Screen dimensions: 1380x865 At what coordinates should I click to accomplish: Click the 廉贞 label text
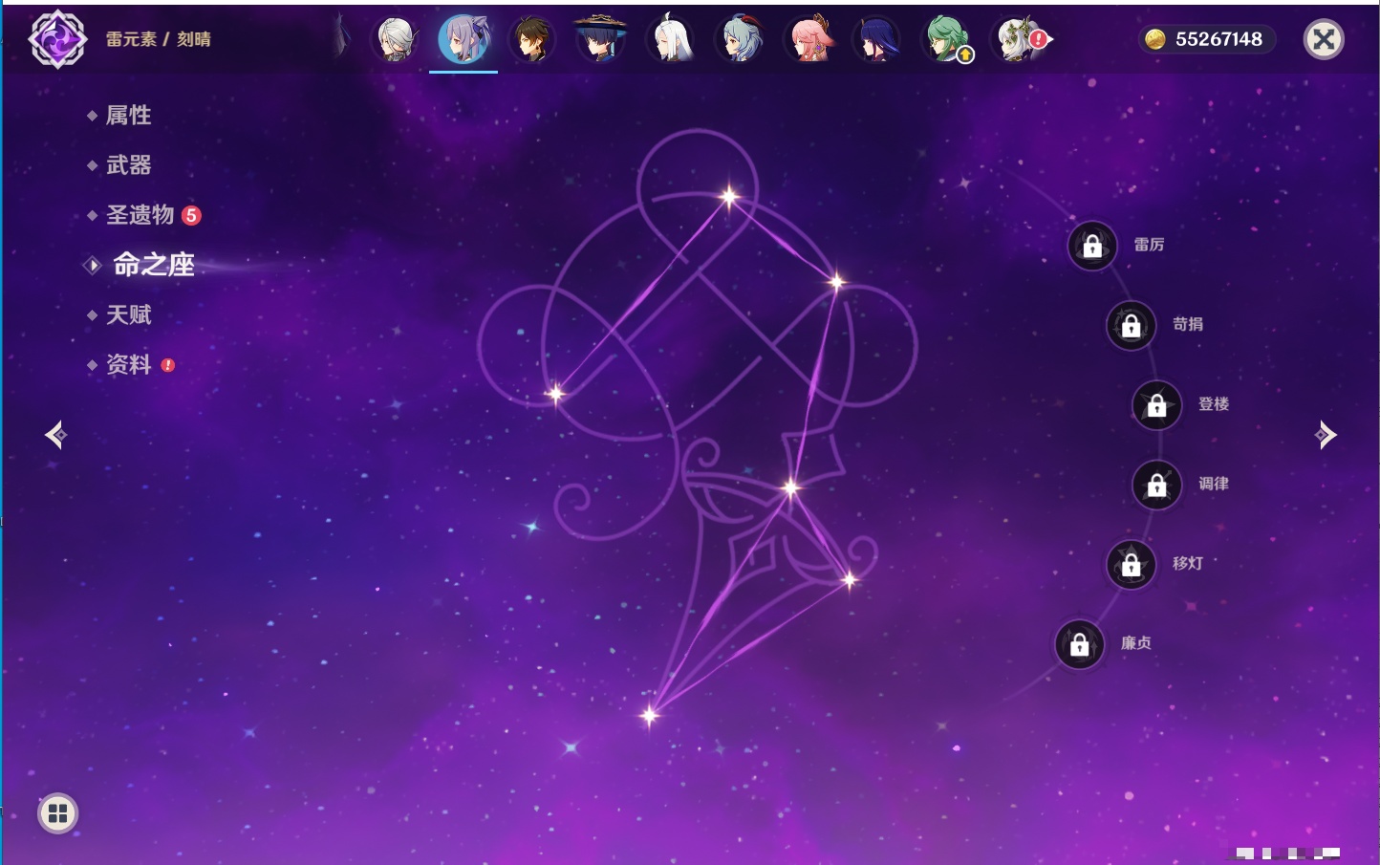(1136, 643)
